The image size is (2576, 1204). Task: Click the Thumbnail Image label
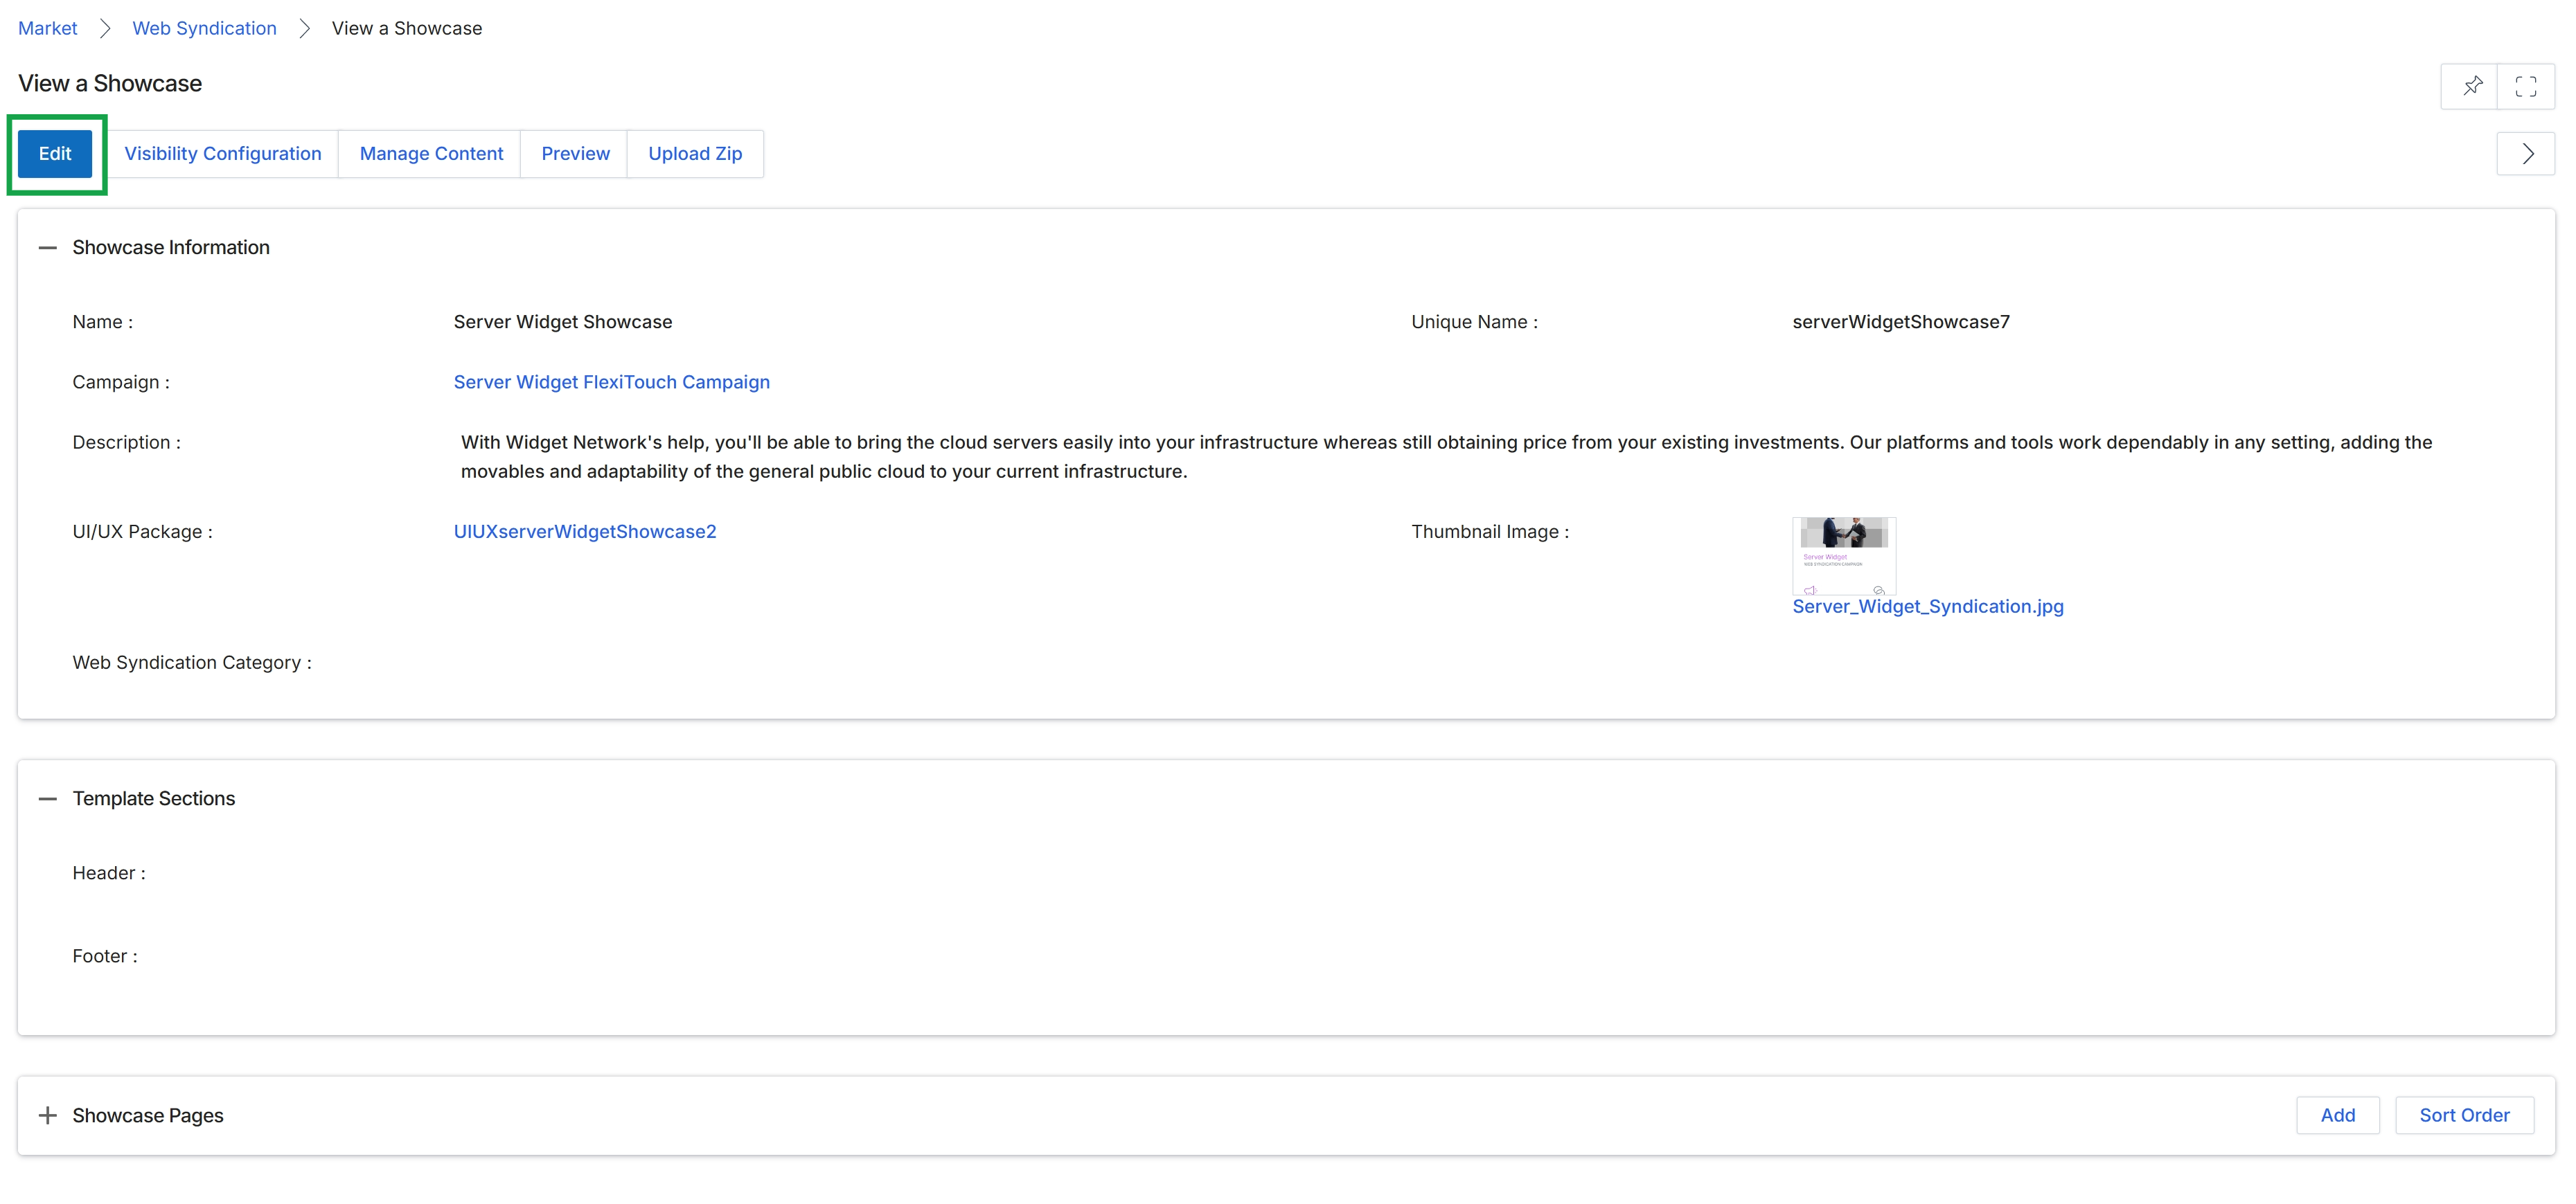(1490, 532)
